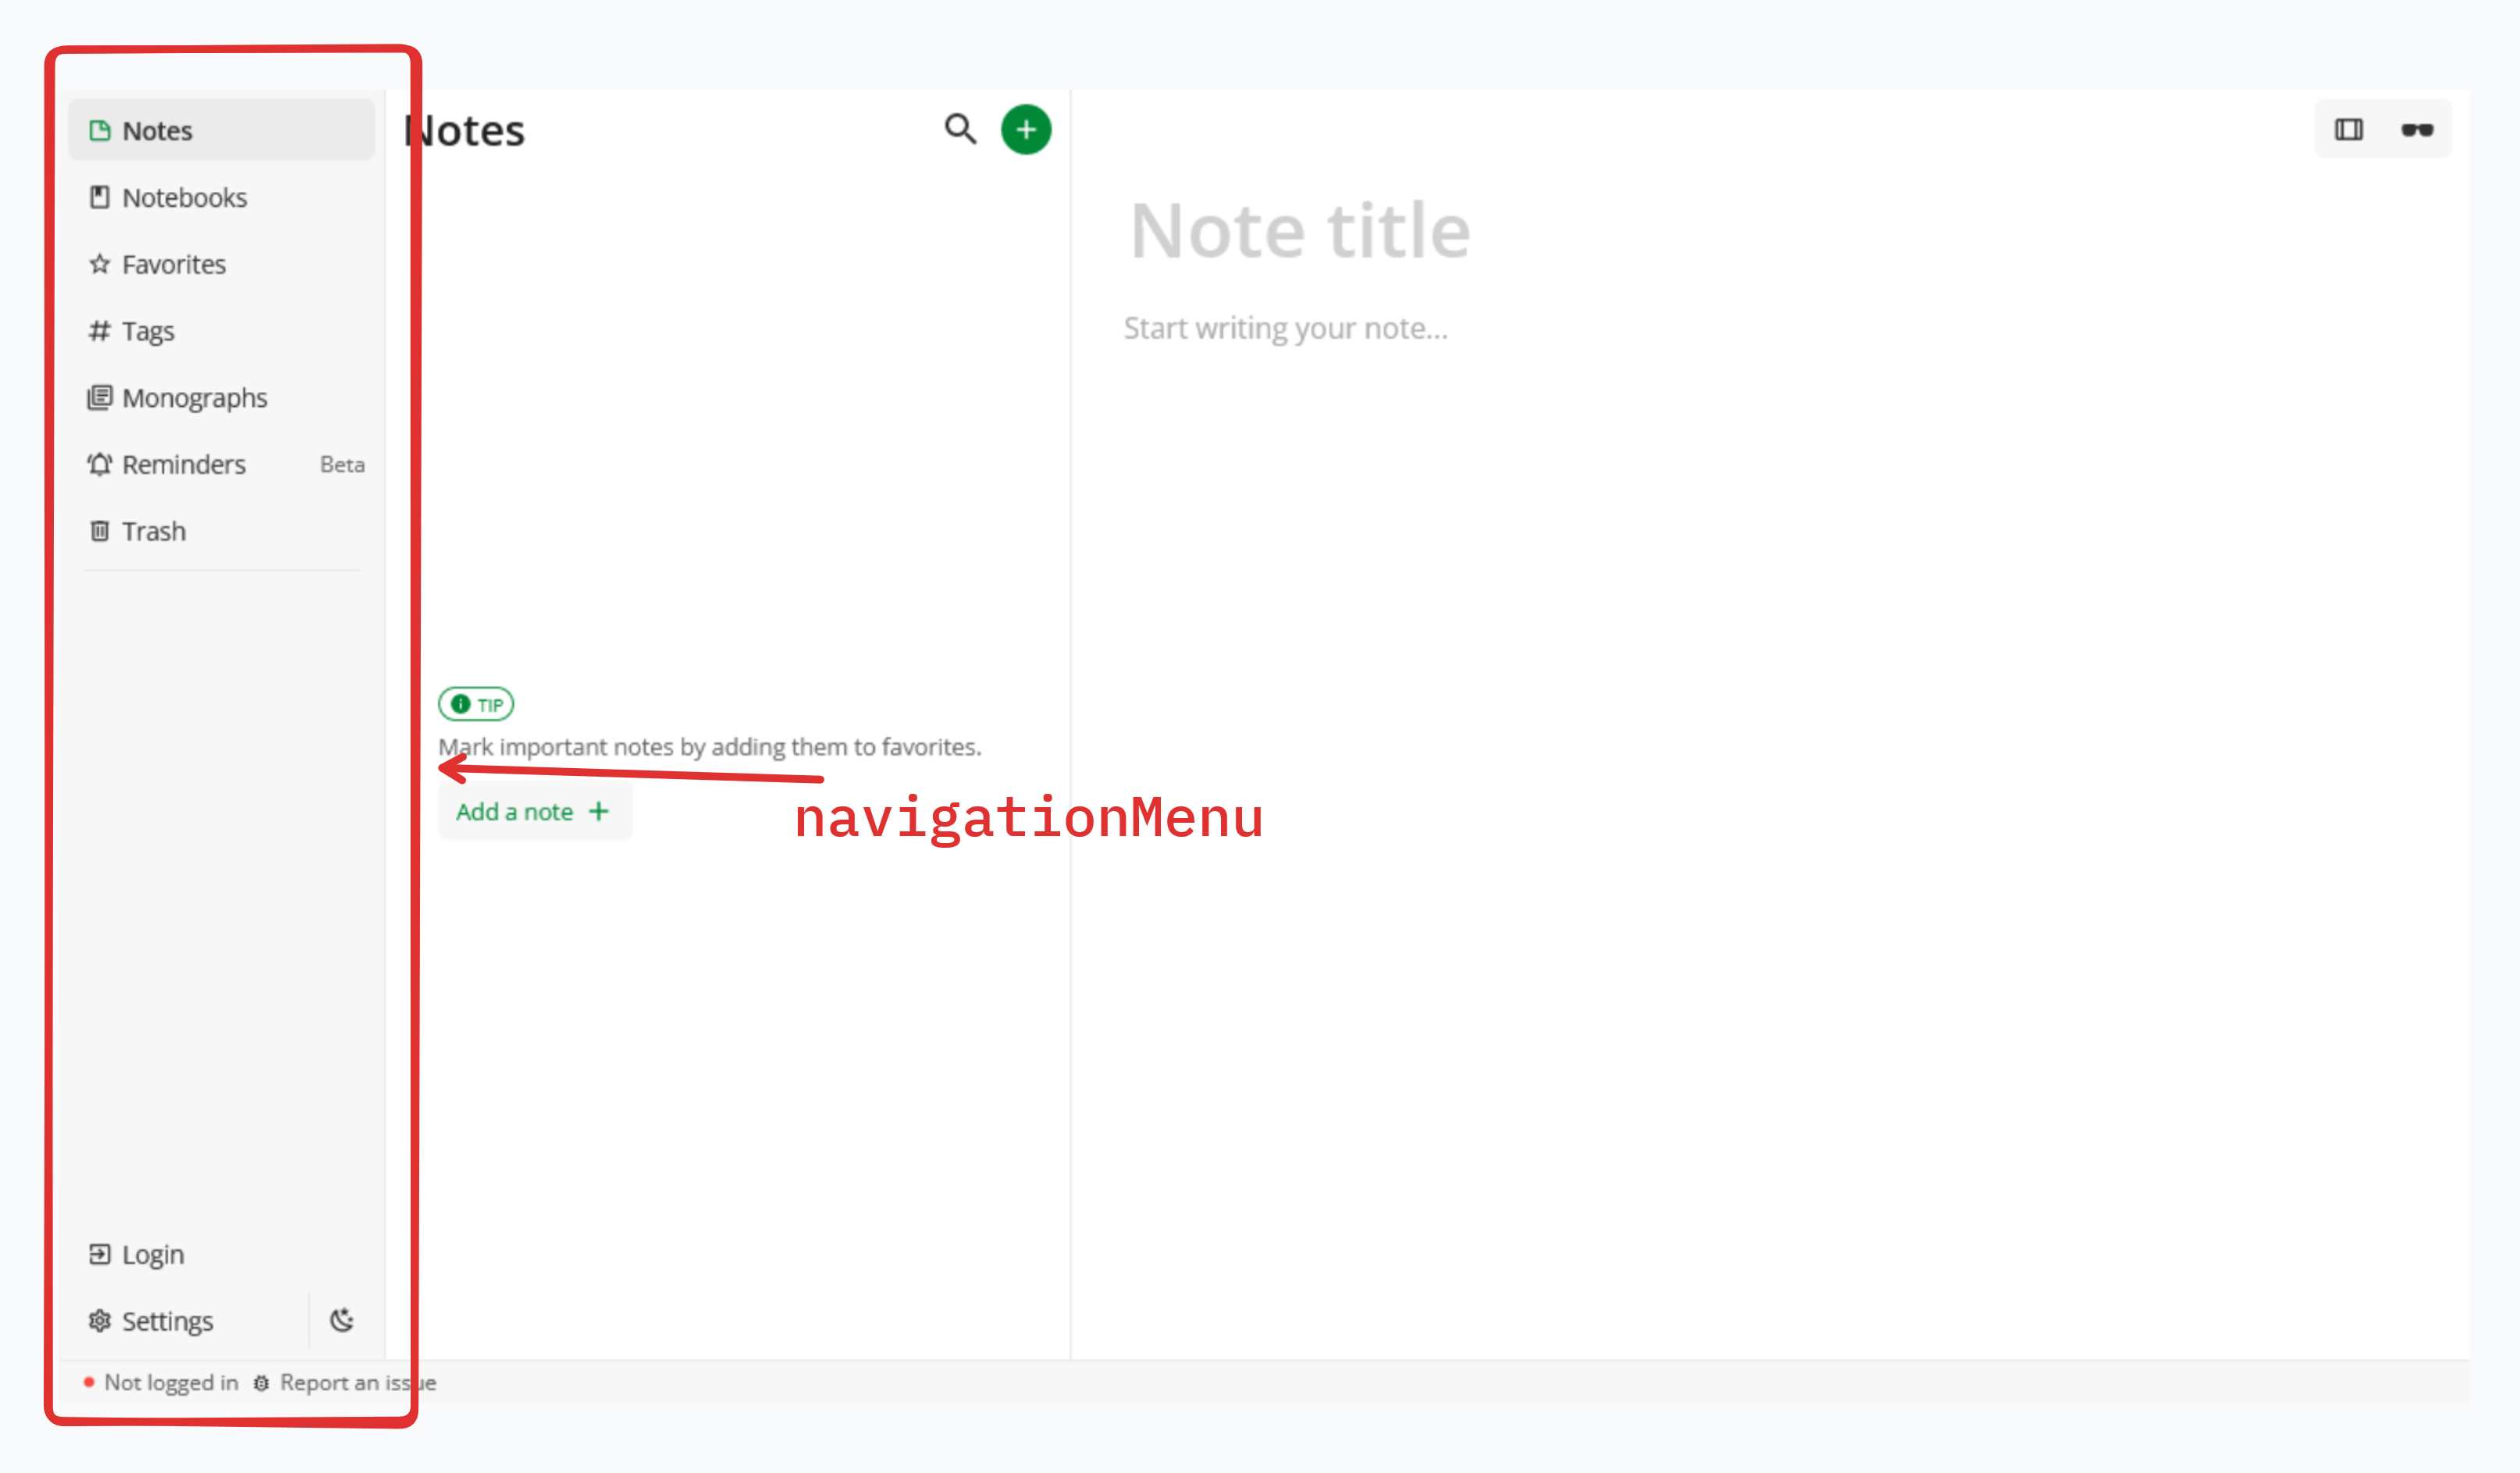Click the green plus new-note icon
Viewport: 2520px width, 1473px height.
pyautogui.click(x=1026, y=130)
